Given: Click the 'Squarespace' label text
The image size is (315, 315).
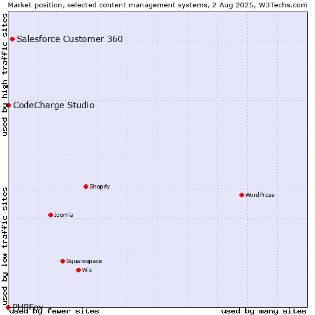Looking at the screenshot, I should coord(84,261).
